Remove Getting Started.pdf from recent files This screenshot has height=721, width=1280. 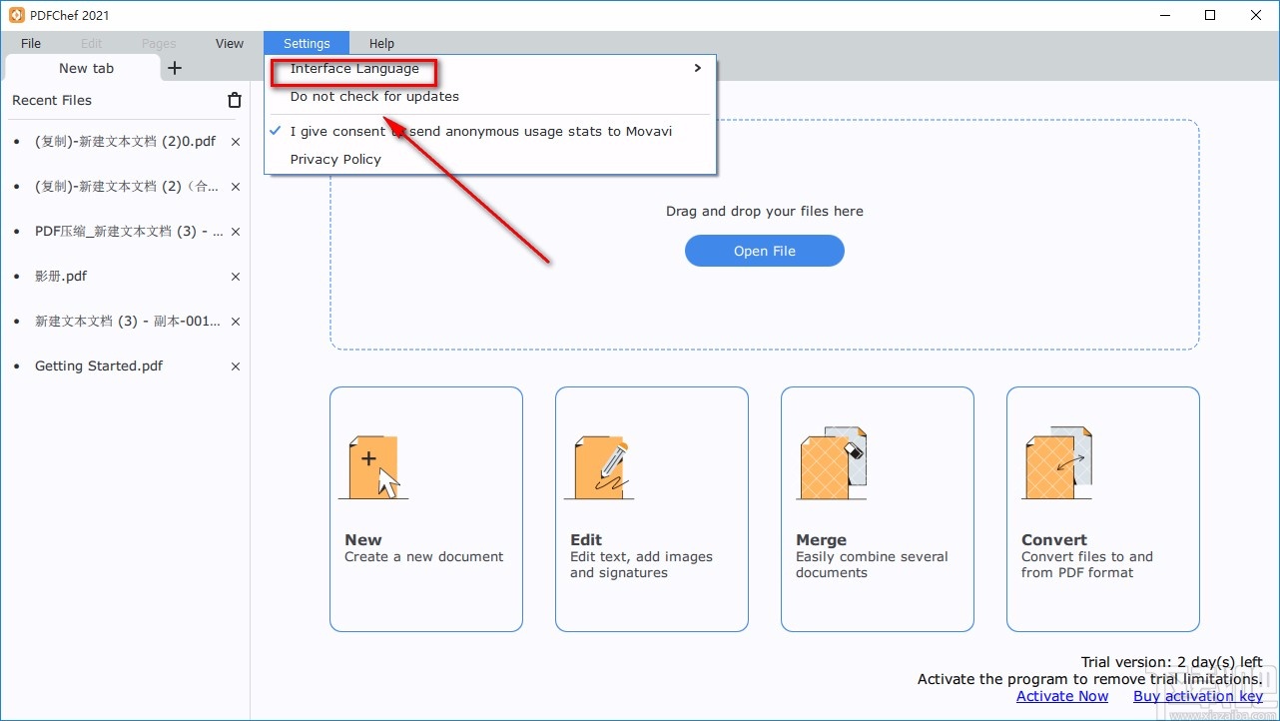tap(236, 366)
